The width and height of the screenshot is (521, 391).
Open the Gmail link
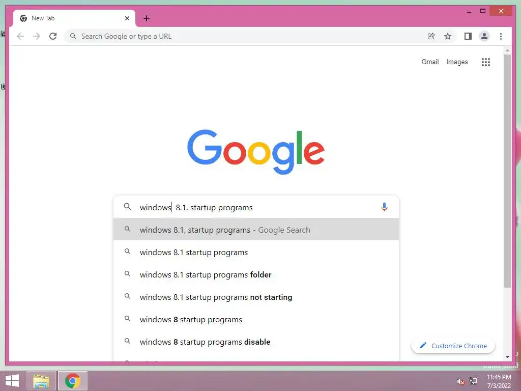click(430, 62)
